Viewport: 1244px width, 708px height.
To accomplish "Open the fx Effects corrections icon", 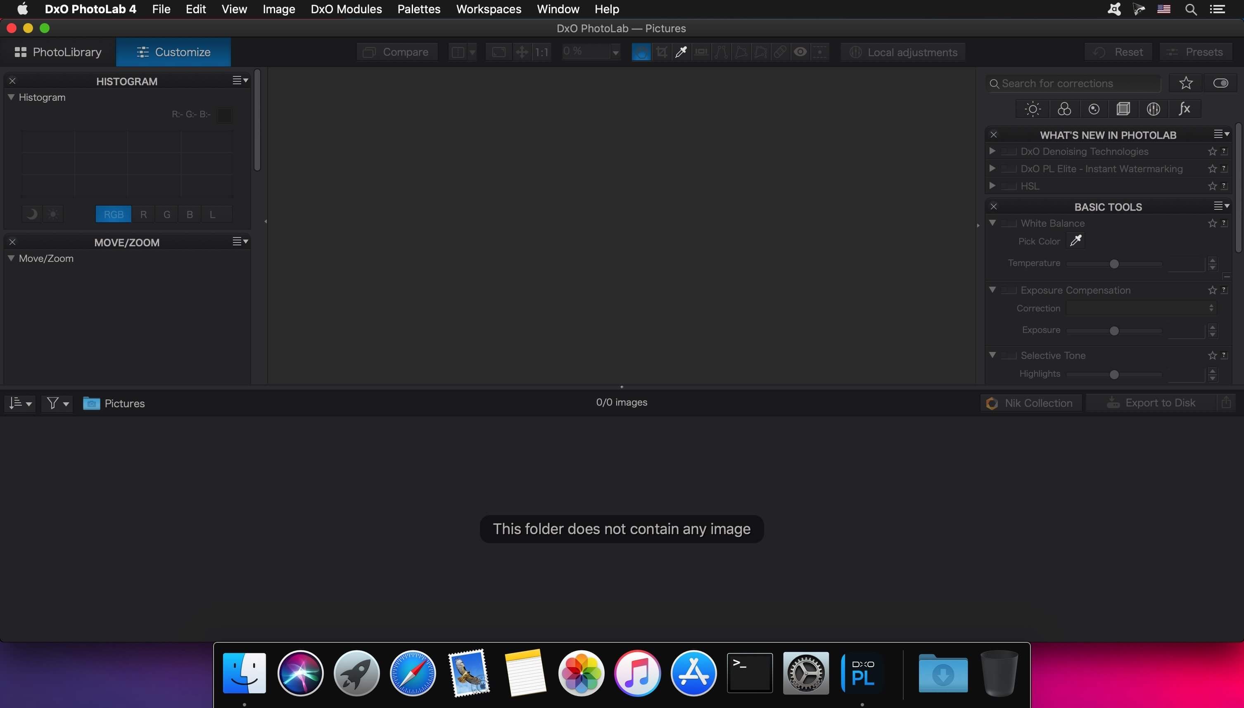I will click(1185, 109).
